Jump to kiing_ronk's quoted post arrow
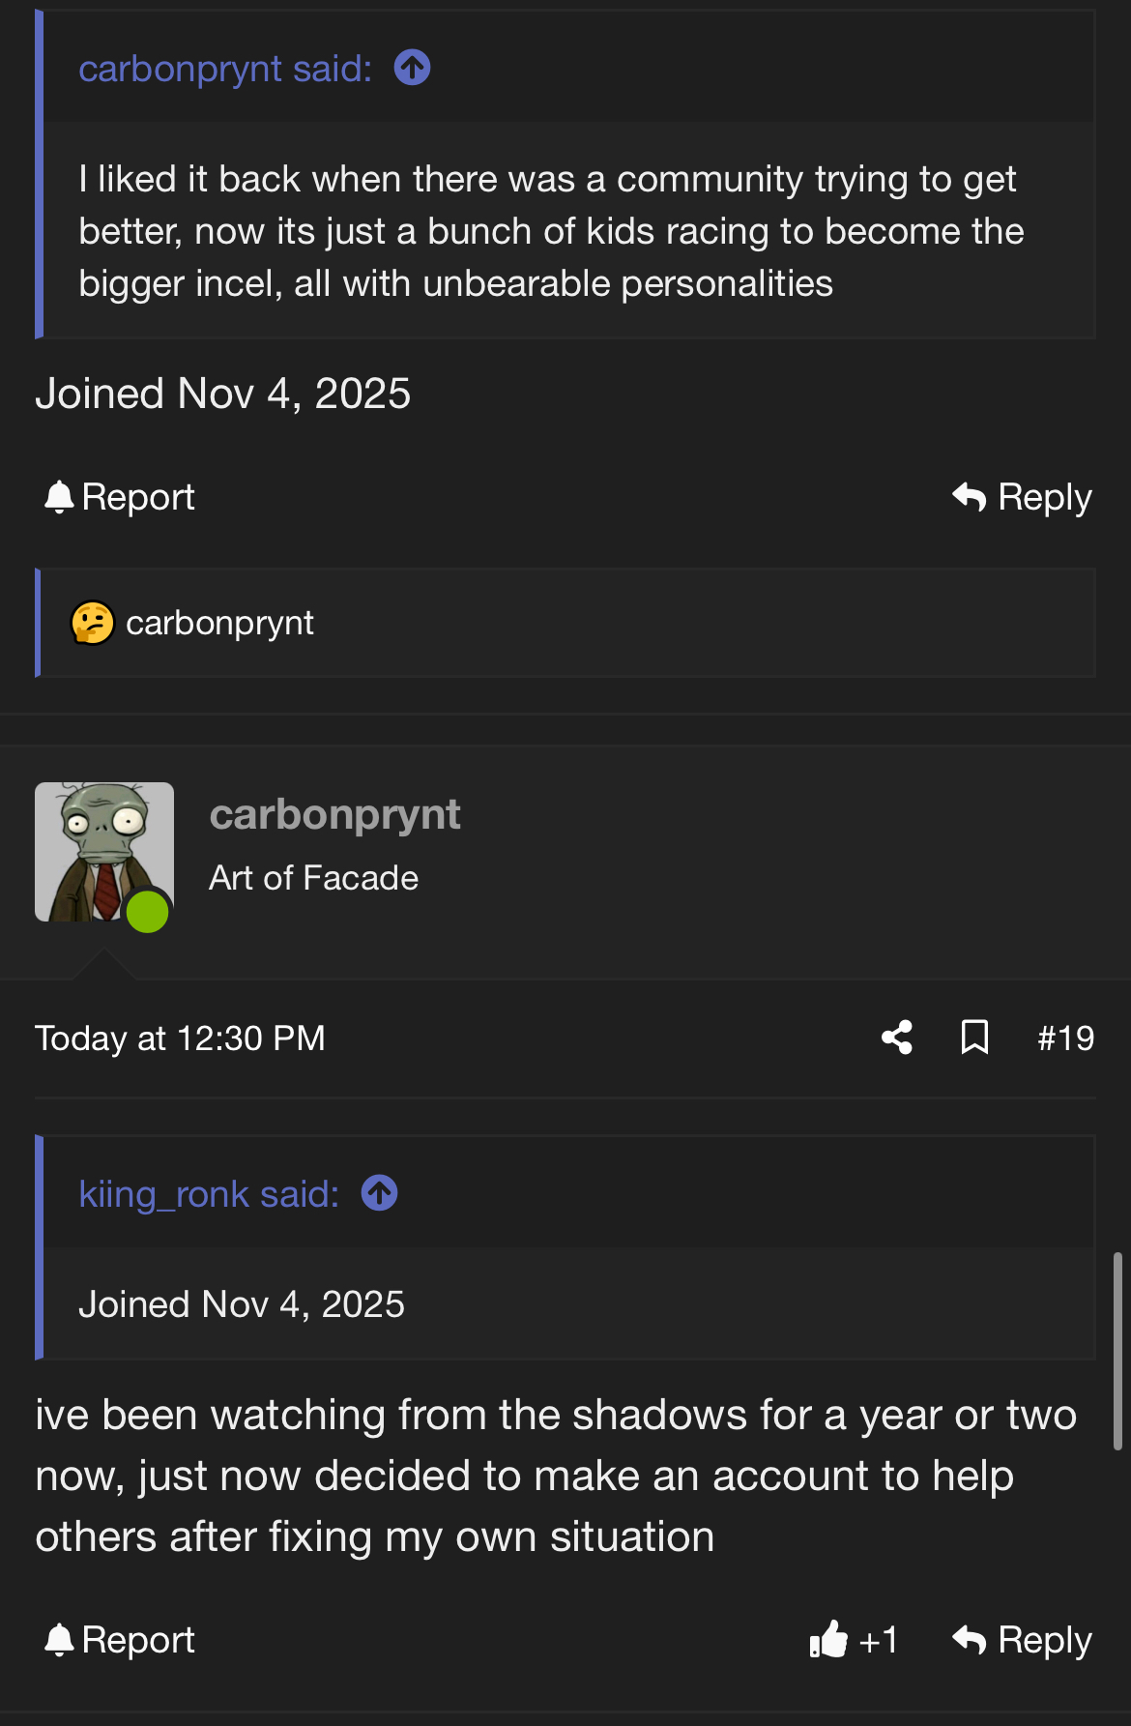This screenshot has width=1131, height=1726. point(379,1193)
